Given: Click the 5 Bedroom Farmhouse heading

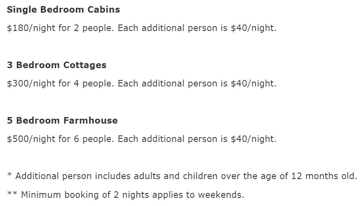Looking at the screenshot, I should [x=62, y=120].
